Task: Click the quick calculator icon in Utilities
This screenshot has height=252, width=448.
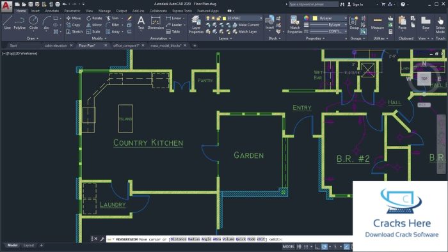Action: pyautogui.click(x=390, y=32)
